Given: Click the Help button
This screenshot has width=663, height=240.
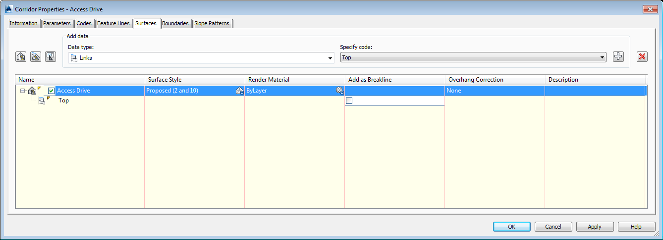Looking at the screenshot, I should point(636,227).
